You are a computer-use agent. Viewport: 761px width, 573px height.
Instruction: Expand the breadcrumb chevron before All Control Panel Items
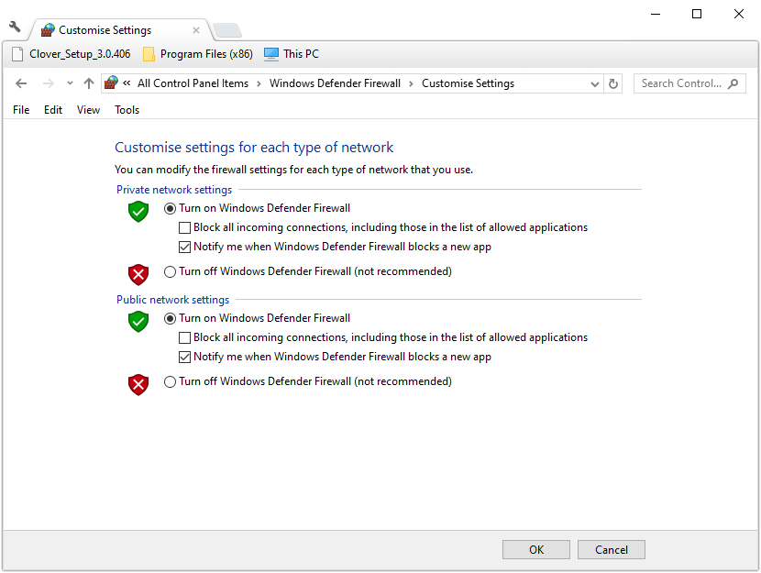pos(127,83)
